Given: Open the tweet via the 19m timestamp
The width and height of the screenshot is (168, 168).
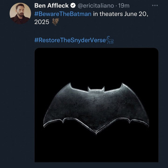Looking at the screenshot, I should coord(124,6).
